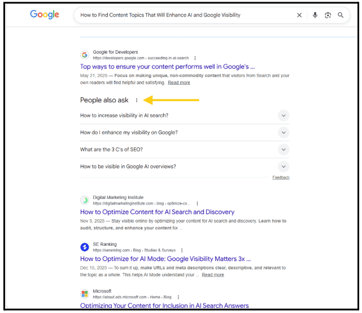Click the Google for Developers favicon

(85, 55)
